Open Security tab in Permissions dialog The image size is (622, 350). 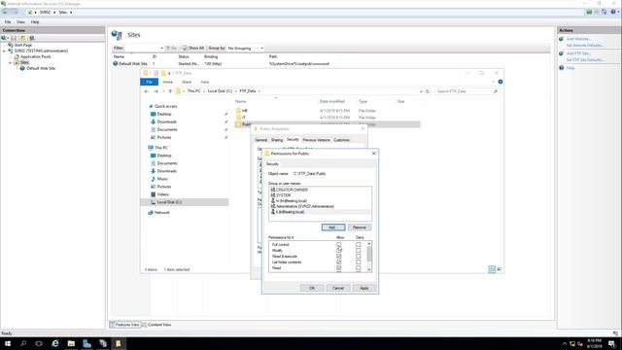(x=272, y=164)
